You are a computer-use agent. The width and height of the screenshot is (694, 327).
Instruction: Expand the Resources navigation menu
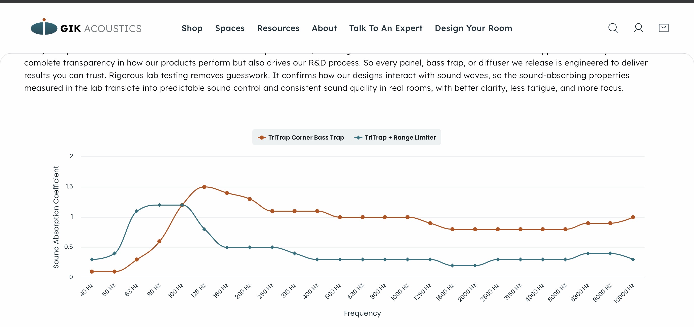(278, 28)
